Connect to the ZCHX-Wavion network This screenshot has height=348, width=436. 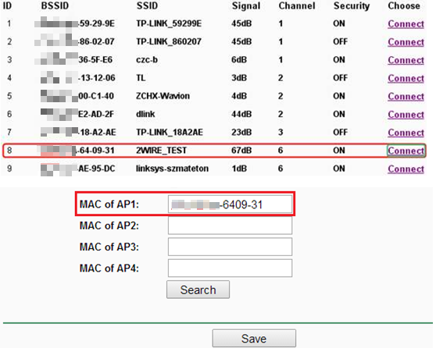[406, 97]
